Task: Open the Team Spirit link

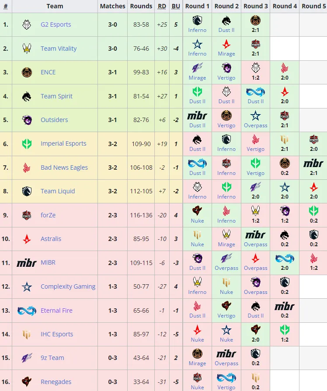Action: pos(56,96)
